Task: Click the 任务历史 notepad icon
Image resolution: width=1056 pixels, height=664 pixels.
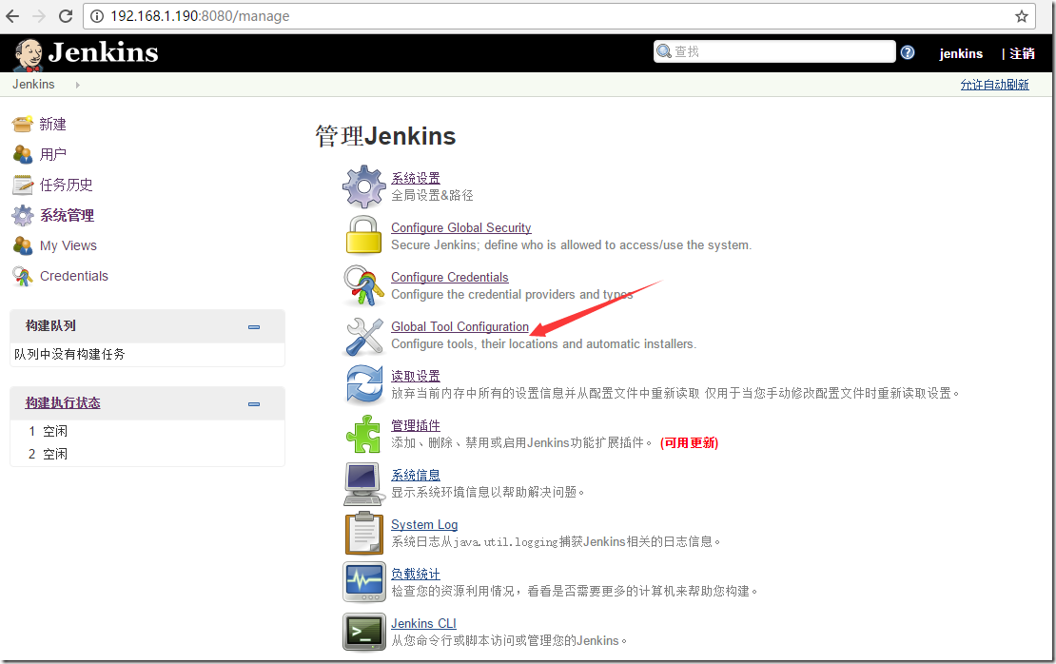Action: [22, 185]
